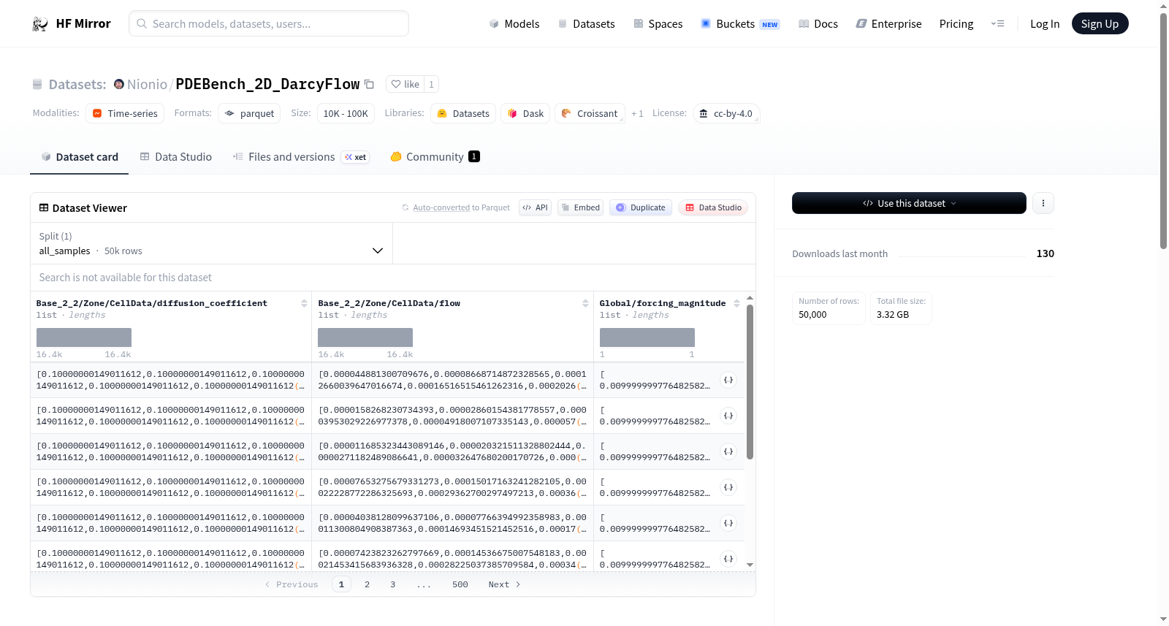Click the diffusion_coefficient lengths histogram bar

(84, 337)
